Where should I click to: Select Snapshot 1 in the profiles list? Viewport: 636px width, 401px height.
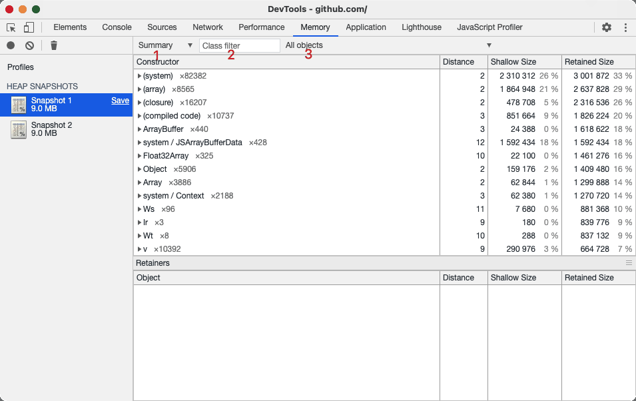(x=66, y=105)
